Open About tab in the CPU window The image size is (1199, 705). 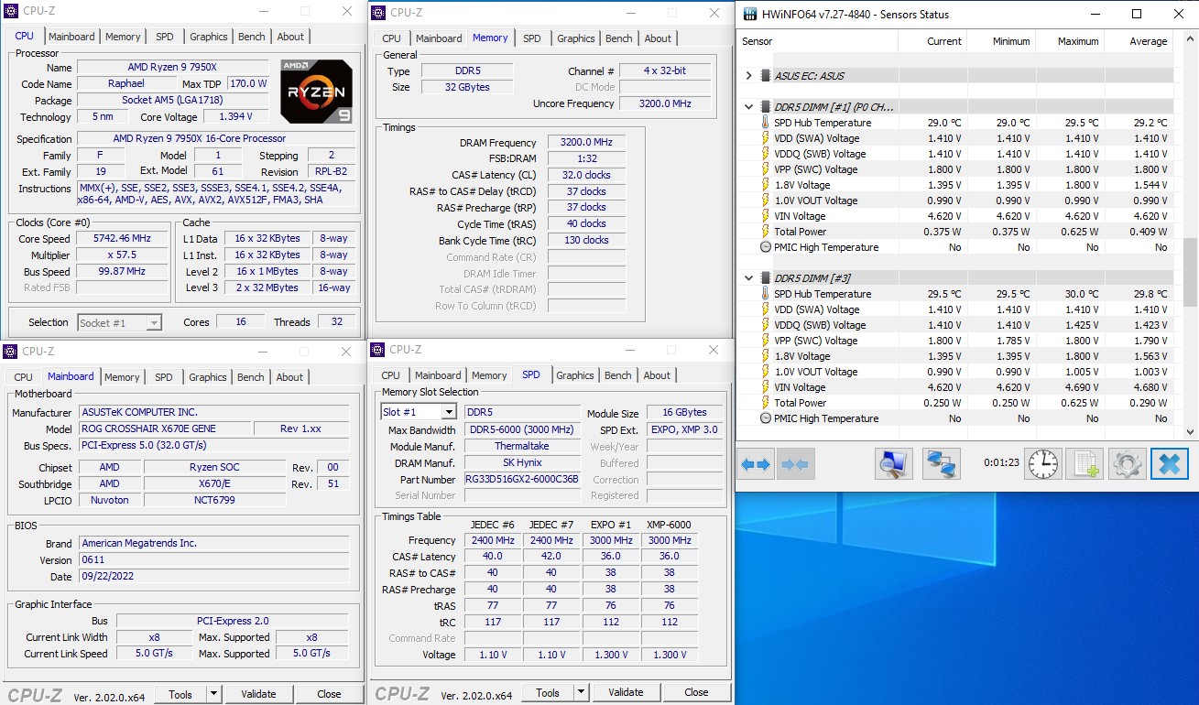[x=290, y=37]
